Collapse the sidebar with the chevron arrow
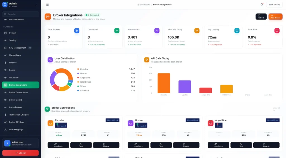The image size is (286, 158). tap(36, 4)
